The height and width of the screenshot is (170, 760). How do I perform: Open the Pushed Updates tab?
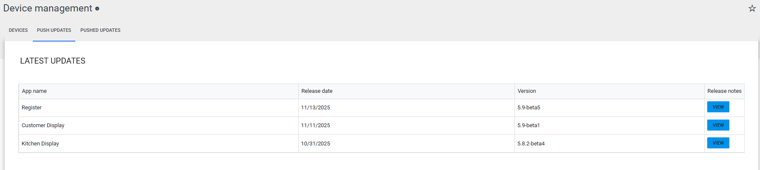100,30
